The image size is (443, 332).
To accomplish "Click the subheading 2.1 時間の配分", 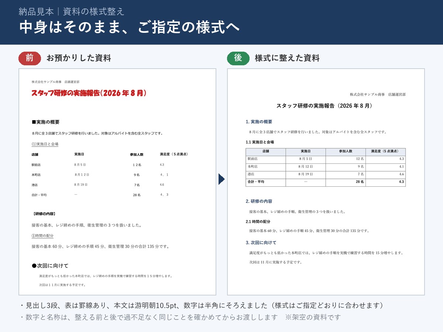I will click(258, 222).
